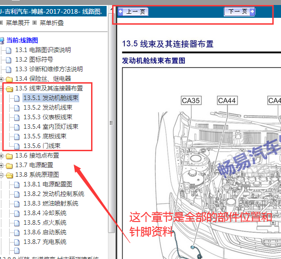Viewport: 281px width, 259px height.
Task: Click the page icon of 13.8.7 充电系统
Action: (16, 242)
